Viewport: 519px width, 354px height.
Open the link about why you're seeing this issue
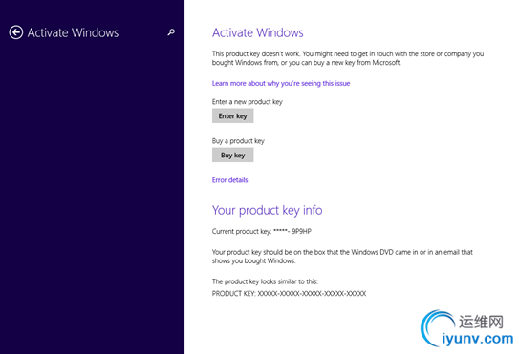click(281, 83)
